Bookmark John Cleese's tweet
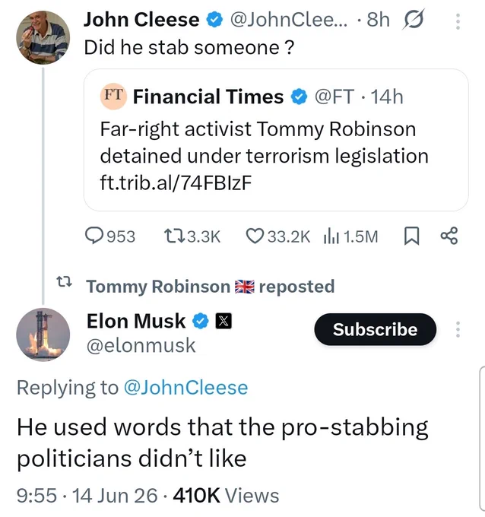The image size is (485, 517). (x=411, y=236)
